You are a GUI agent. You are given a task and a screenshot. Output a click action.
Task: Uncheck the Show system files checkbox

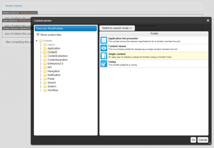[x=38, y=35]
